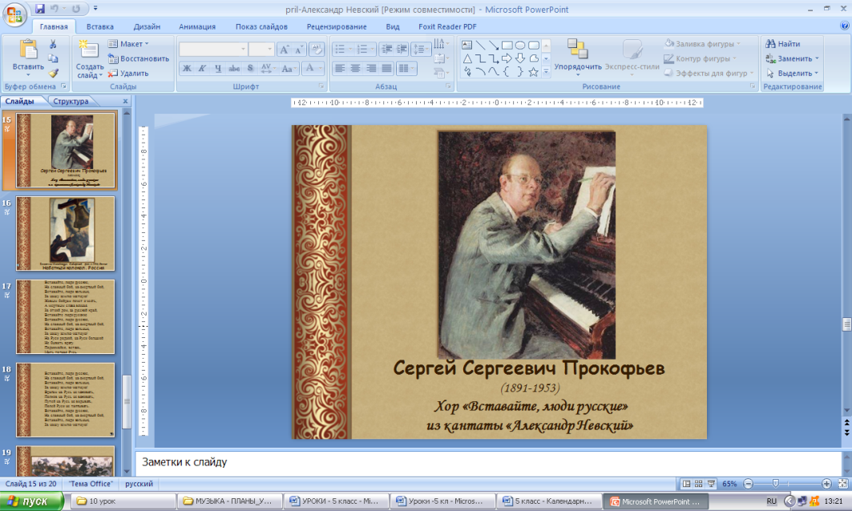The height and width of the screenshot is (511, 852).
Task: Pick the straight line shape
Action: click(480, 45)
